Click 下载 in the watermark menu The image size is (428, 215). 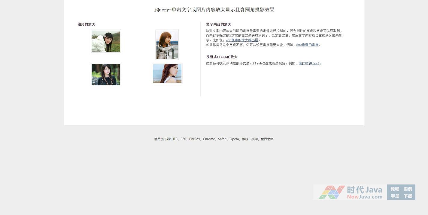coord(408,196)
